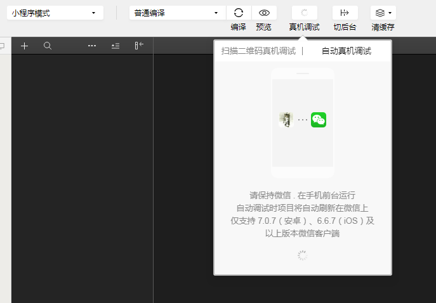Screen dimensions: 436x303
Task: Click the 真机调试 label
Action: 304,27
